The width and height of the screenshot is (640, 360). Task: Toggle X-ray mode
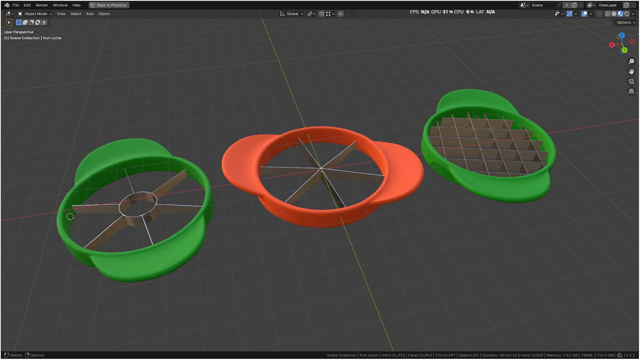[599, 14]
